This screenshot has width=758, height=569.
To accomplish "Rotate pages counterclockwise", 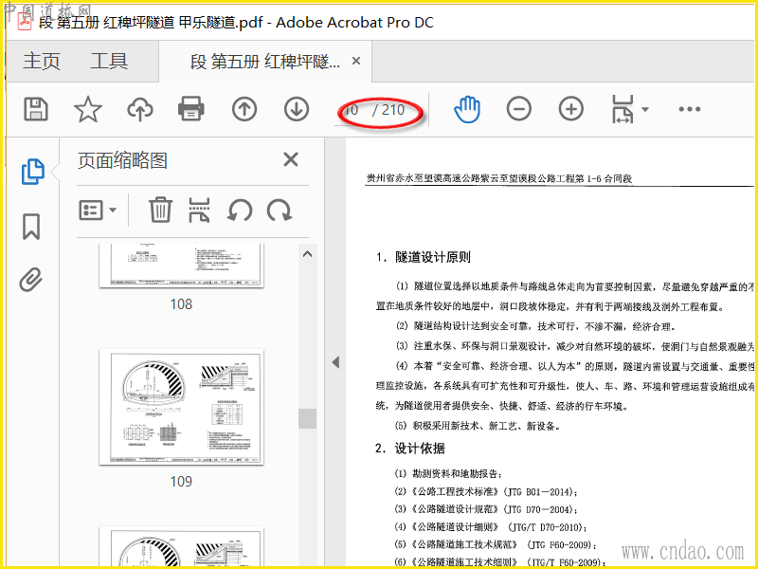I will (240, 211).
